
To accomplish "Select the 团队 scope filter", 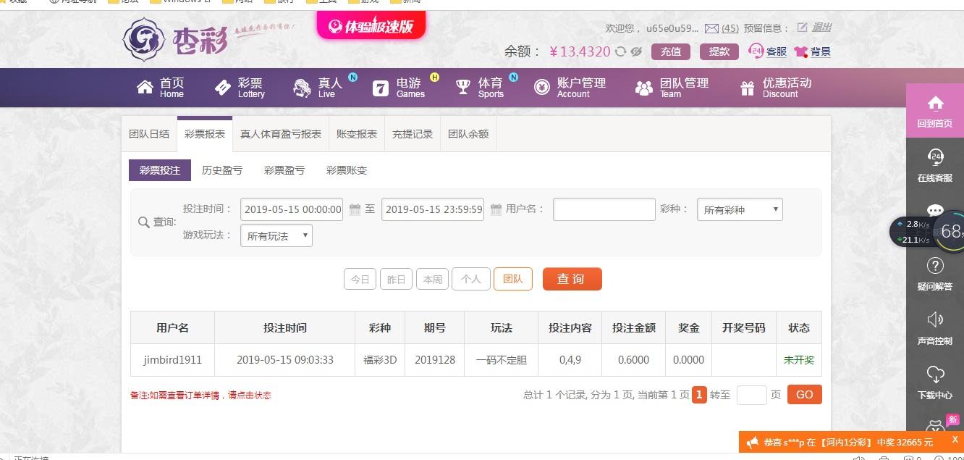I will click(x=513, y=279).
